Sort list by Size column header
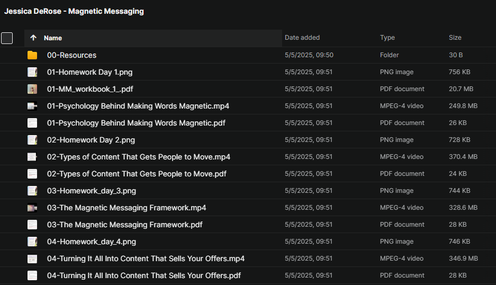 [x=455, y=38]
